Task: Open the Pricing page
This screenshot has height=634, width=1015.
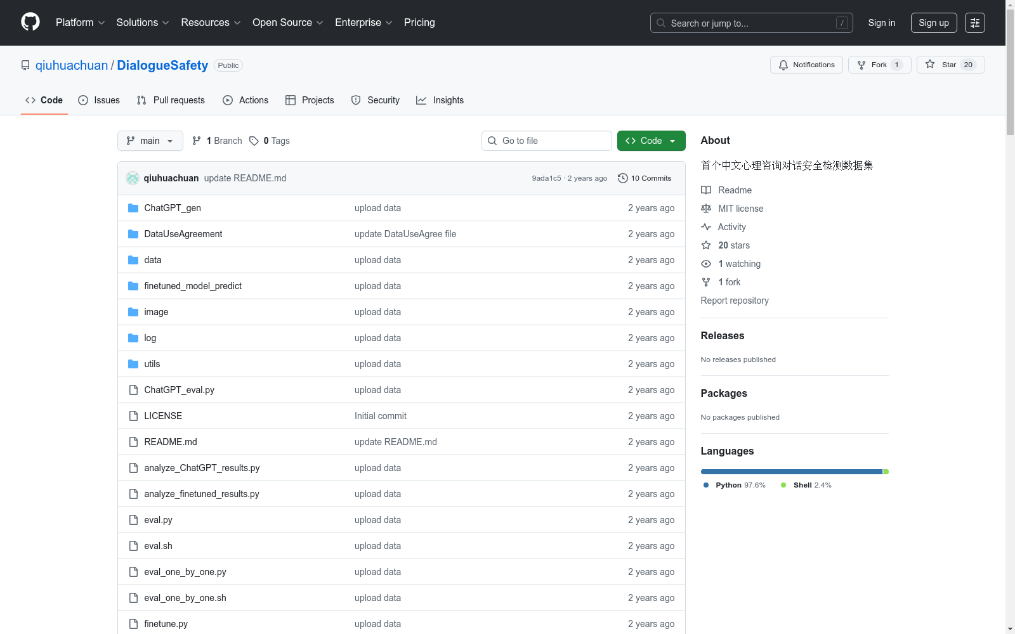Action: point(419,23)
